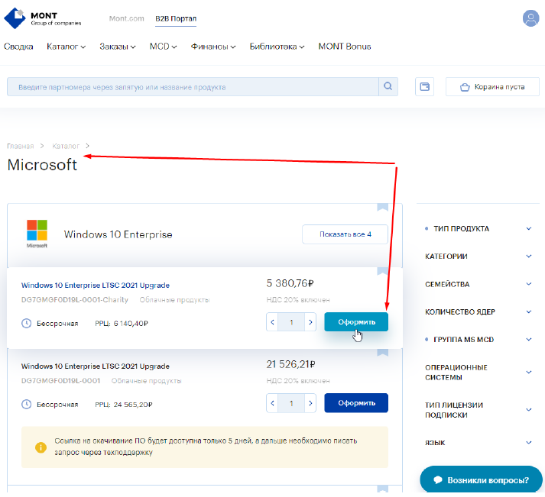Open the wallet icon button
The height and width of the screenshot is (497, 545).
pyautogui.click(x=424, y=87)
